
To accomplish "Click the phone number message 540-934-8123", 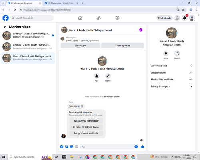I will click(x=76, y=106).
